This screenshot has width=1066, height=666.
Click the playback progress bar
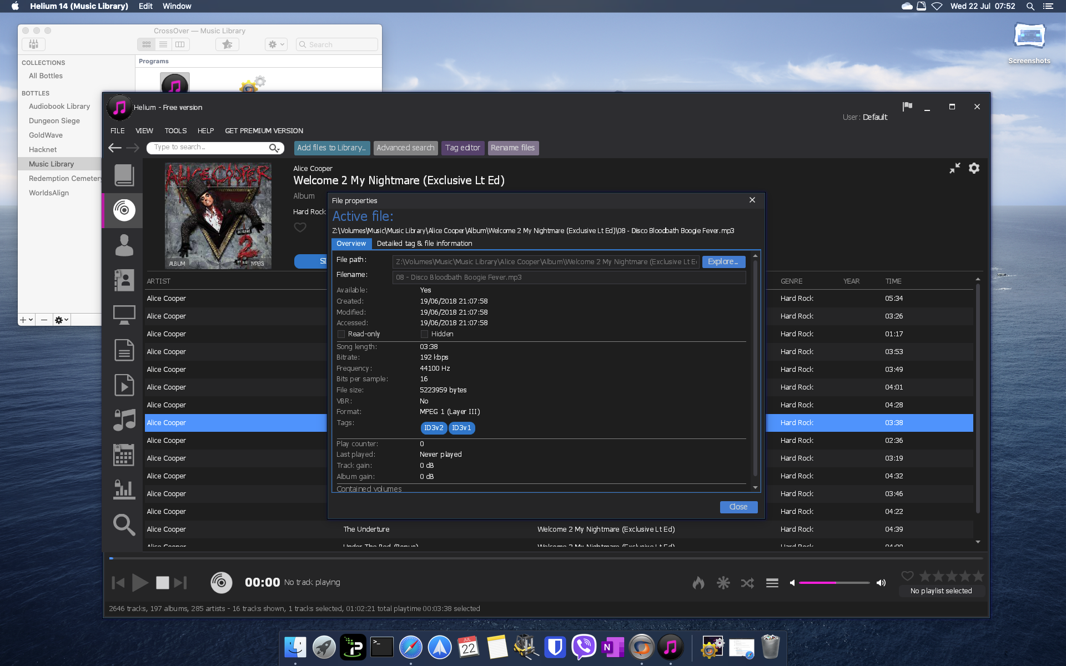click(x=546, y=558)
